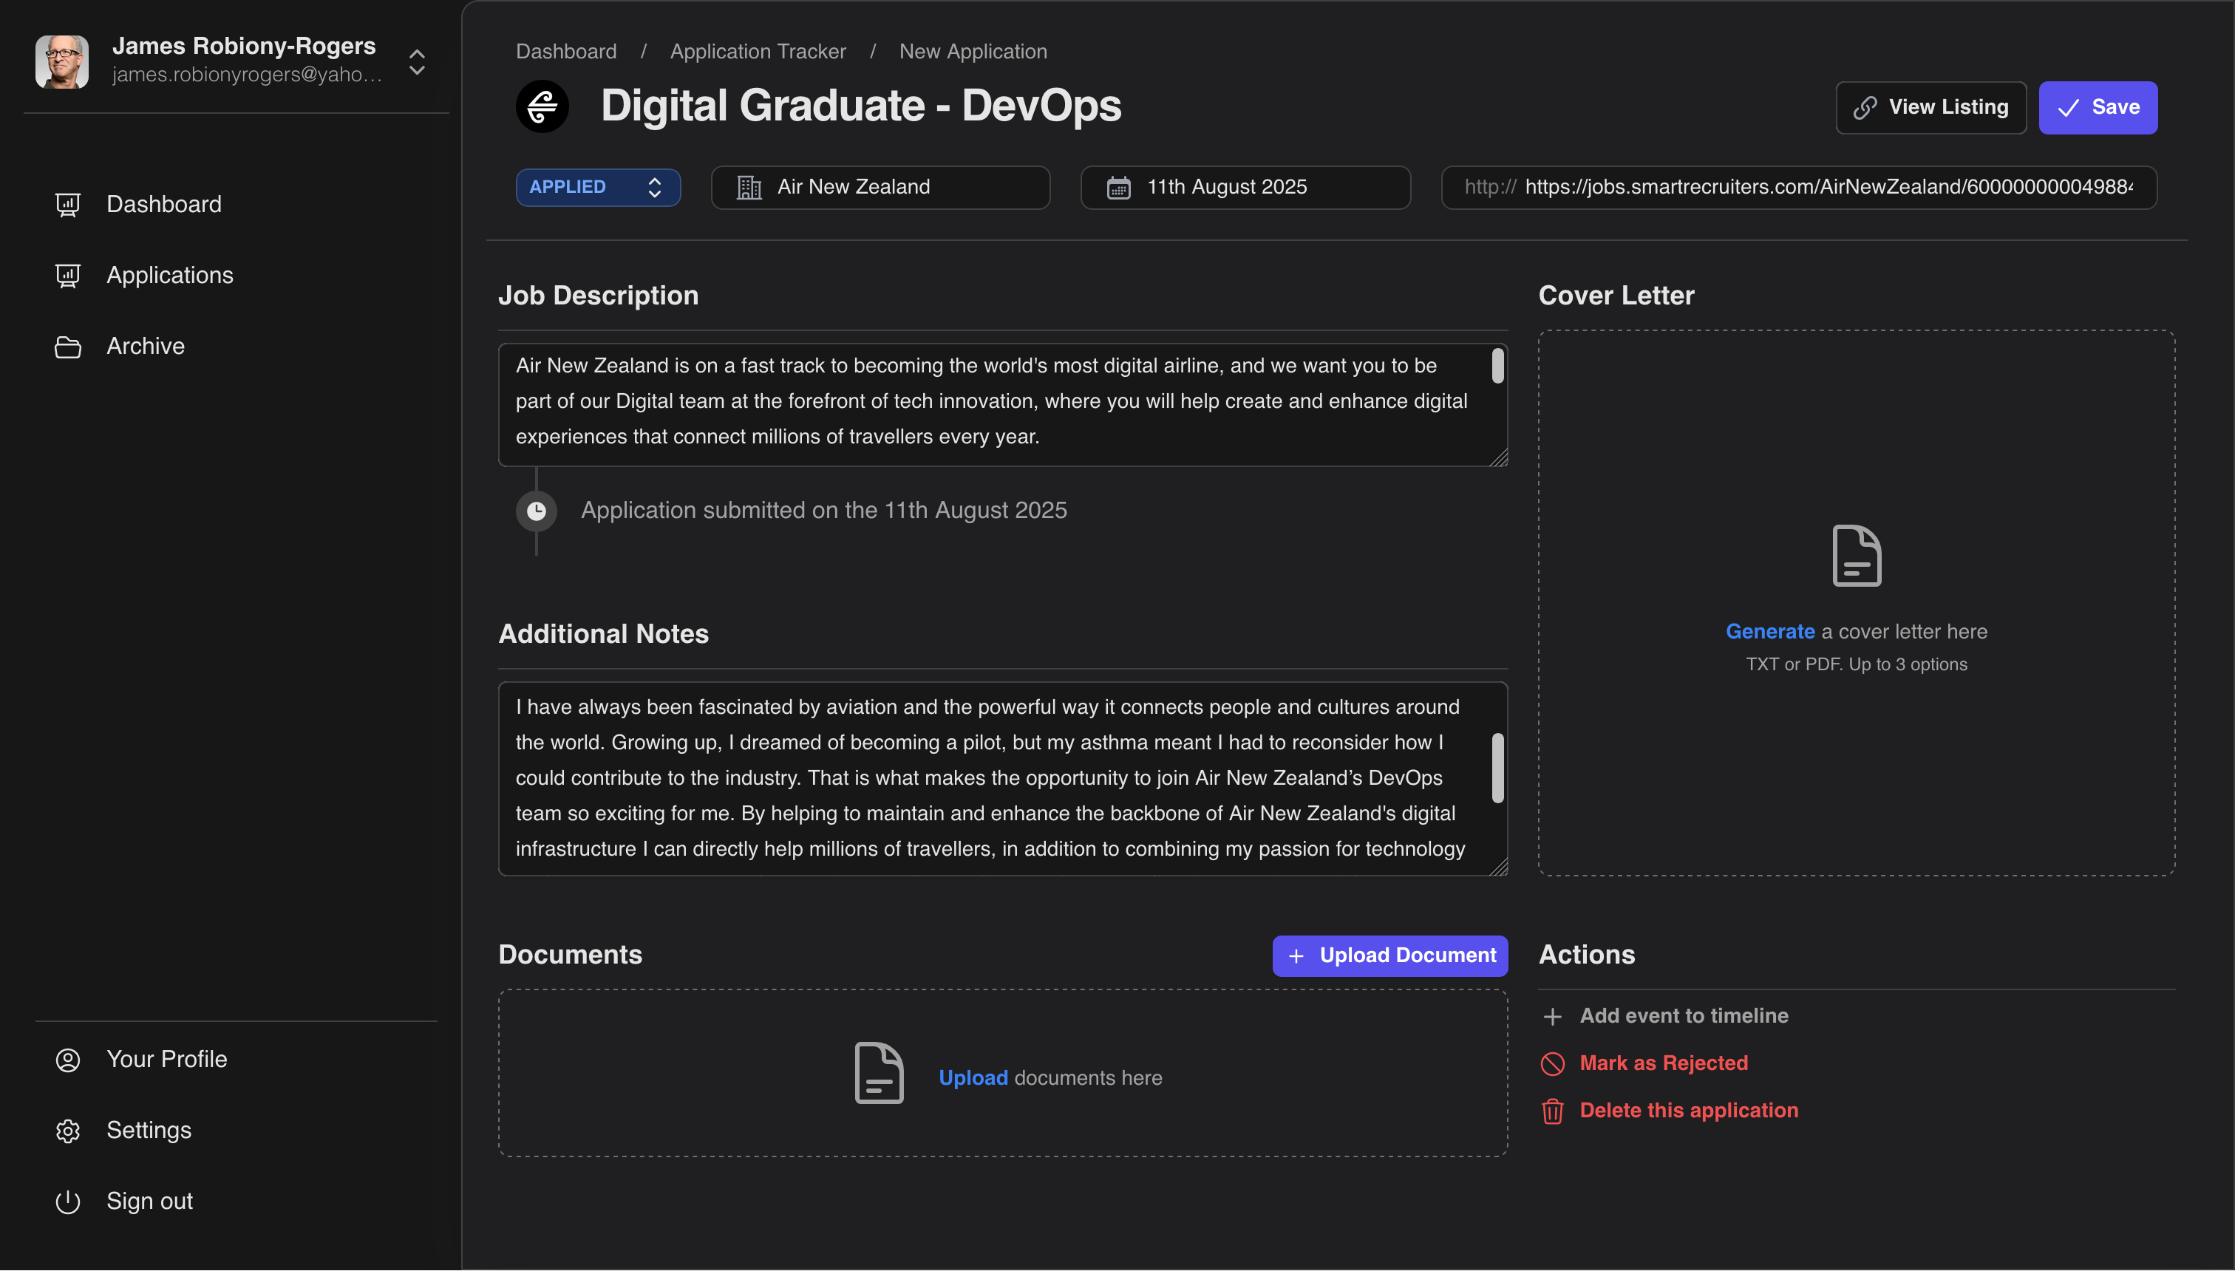Click the plus icon for Add event to timeline
Viewport: 2235px width, 1271px height.
[x=1552, y=1016]
